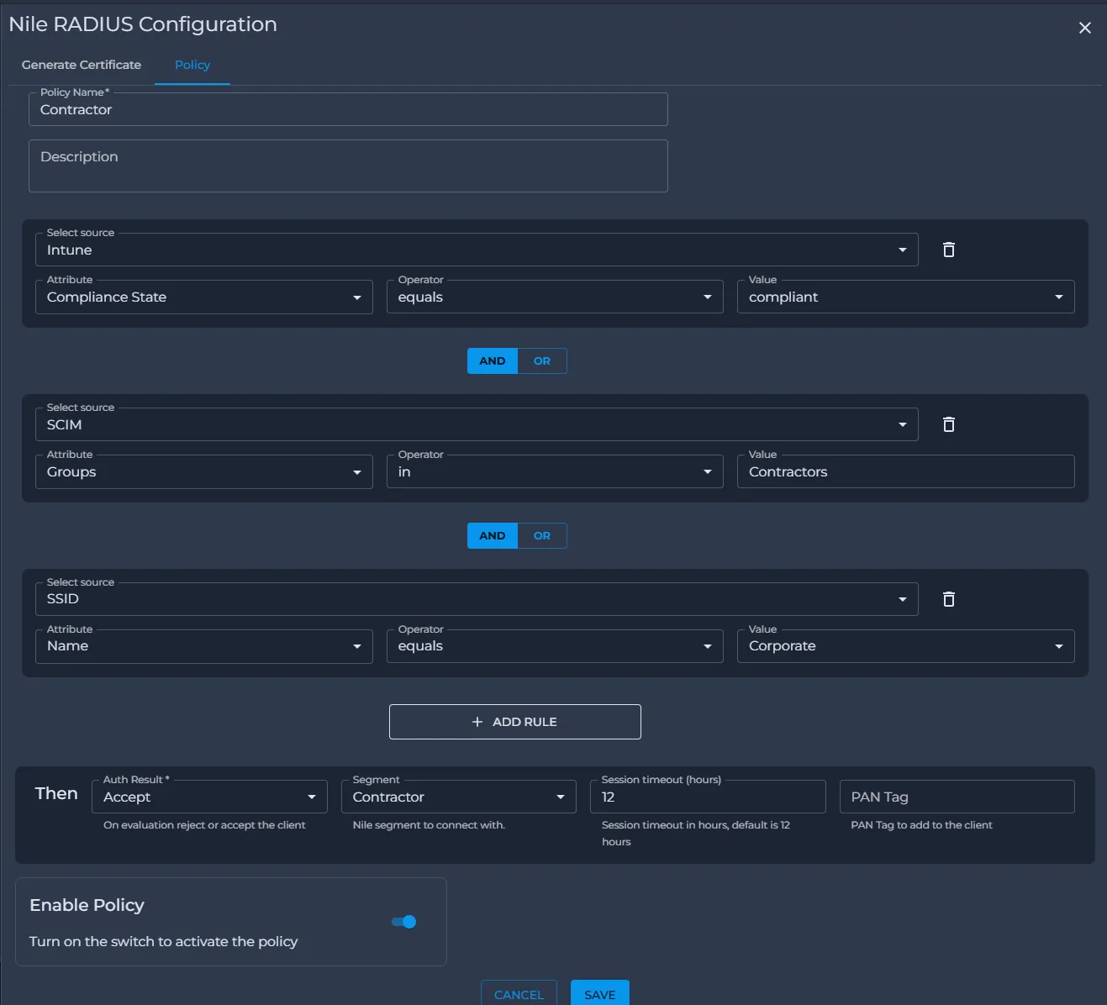Open the Intune select source dropdown
Viewport: 1107px width, 1005px height.
[x=477, y=250]
